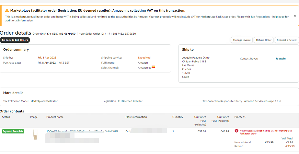Contact buyer Joaquin via name link
The width and height of the screenshot is (299, 154).
(281, 59)
